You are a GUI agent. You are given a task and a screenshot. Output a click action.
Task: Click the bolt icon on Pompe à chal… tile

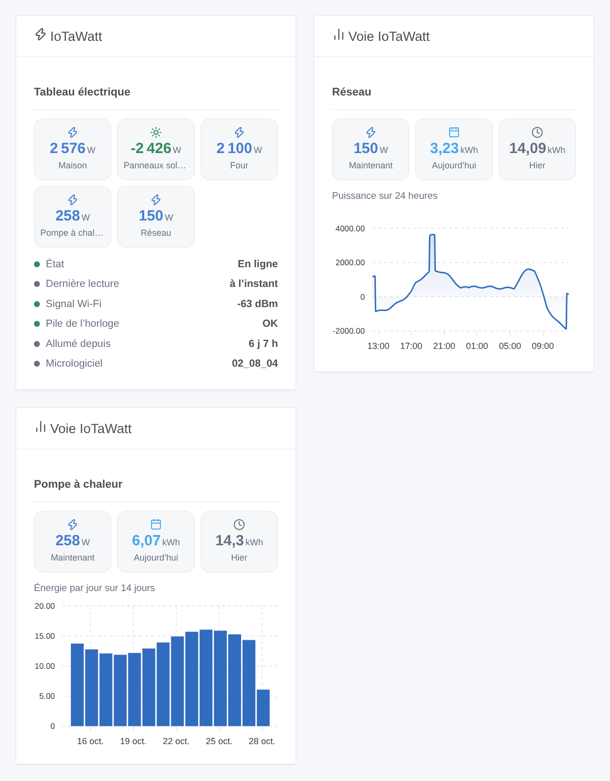(x=73, y=200)
